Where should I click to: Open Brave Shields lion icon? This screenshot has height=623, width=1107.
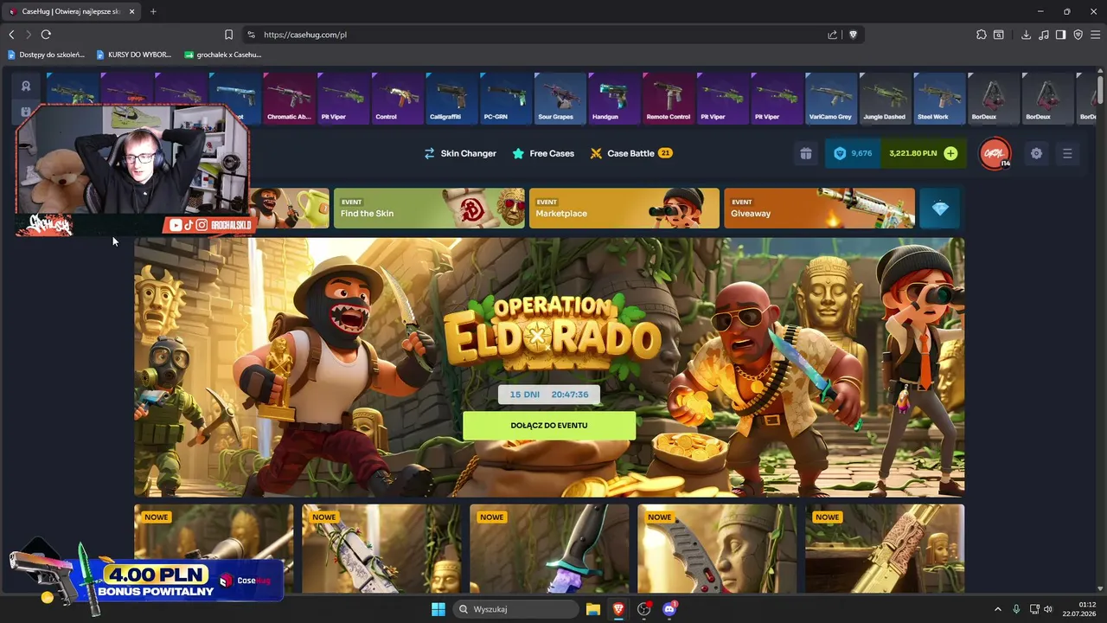[853, 35]
